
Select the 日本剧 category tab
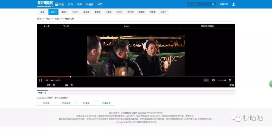(108, 12)
